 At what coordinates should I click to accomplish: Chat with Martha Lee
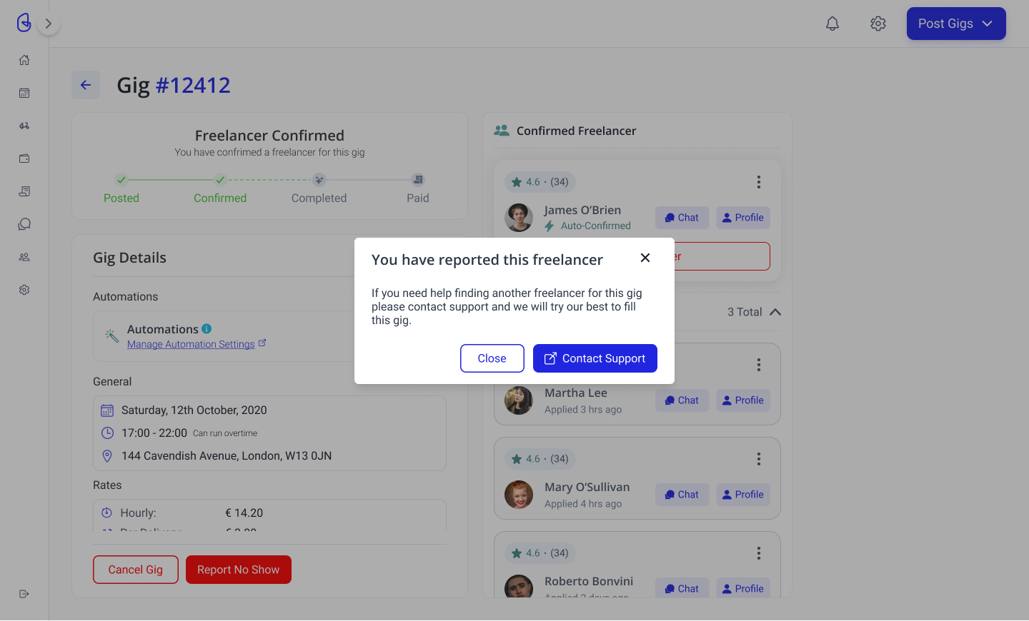(682, 400)
